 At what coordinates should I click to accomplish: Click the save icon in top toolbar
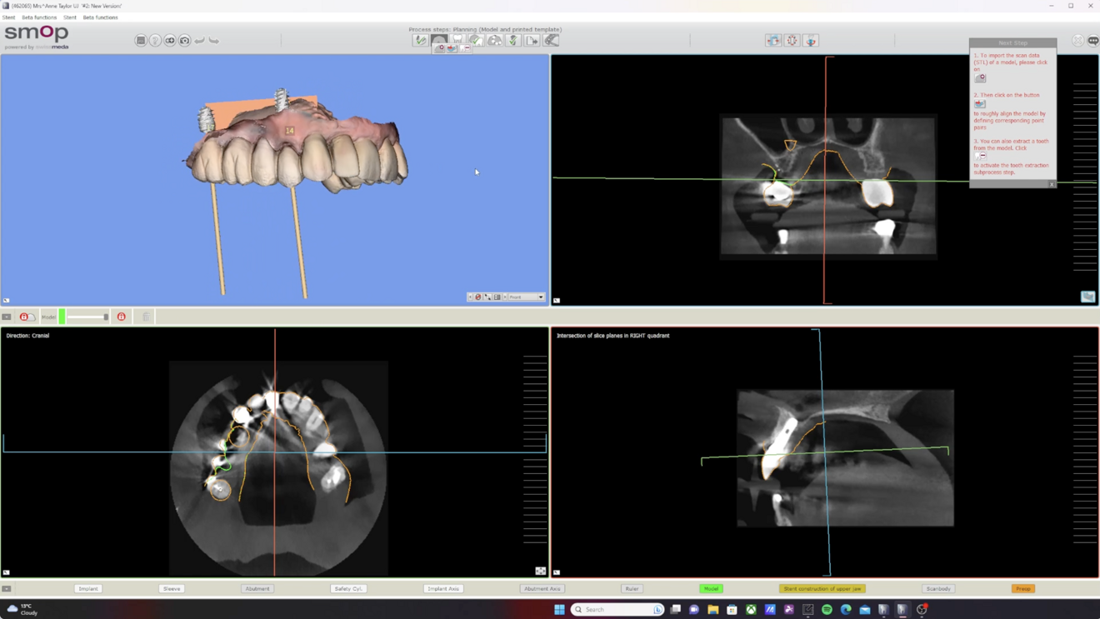[x=141, y=41]
